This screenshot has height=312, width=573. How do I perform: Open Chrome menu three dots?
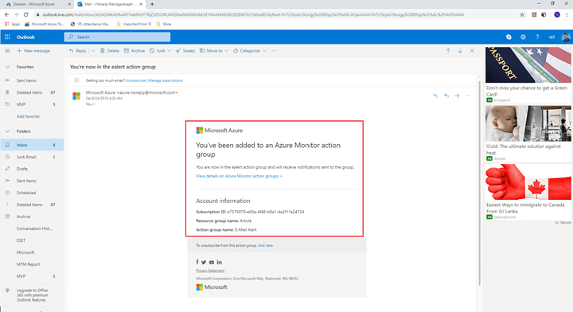click(567, 14)
